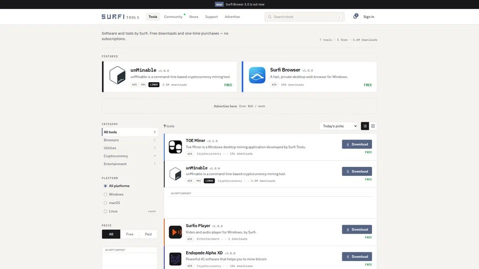Set price filter to Paid
The image size is (479, 269).
148,234
